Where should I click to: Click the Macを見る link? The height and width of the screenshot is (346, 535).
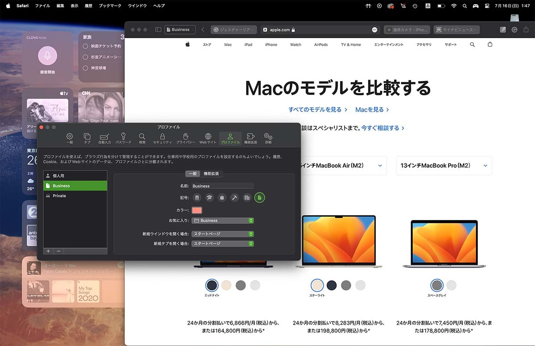pyautogui.click(x=372, y=110)
